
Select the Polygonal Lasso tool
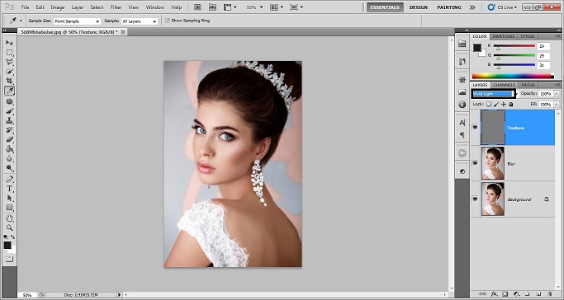point(9,62)
